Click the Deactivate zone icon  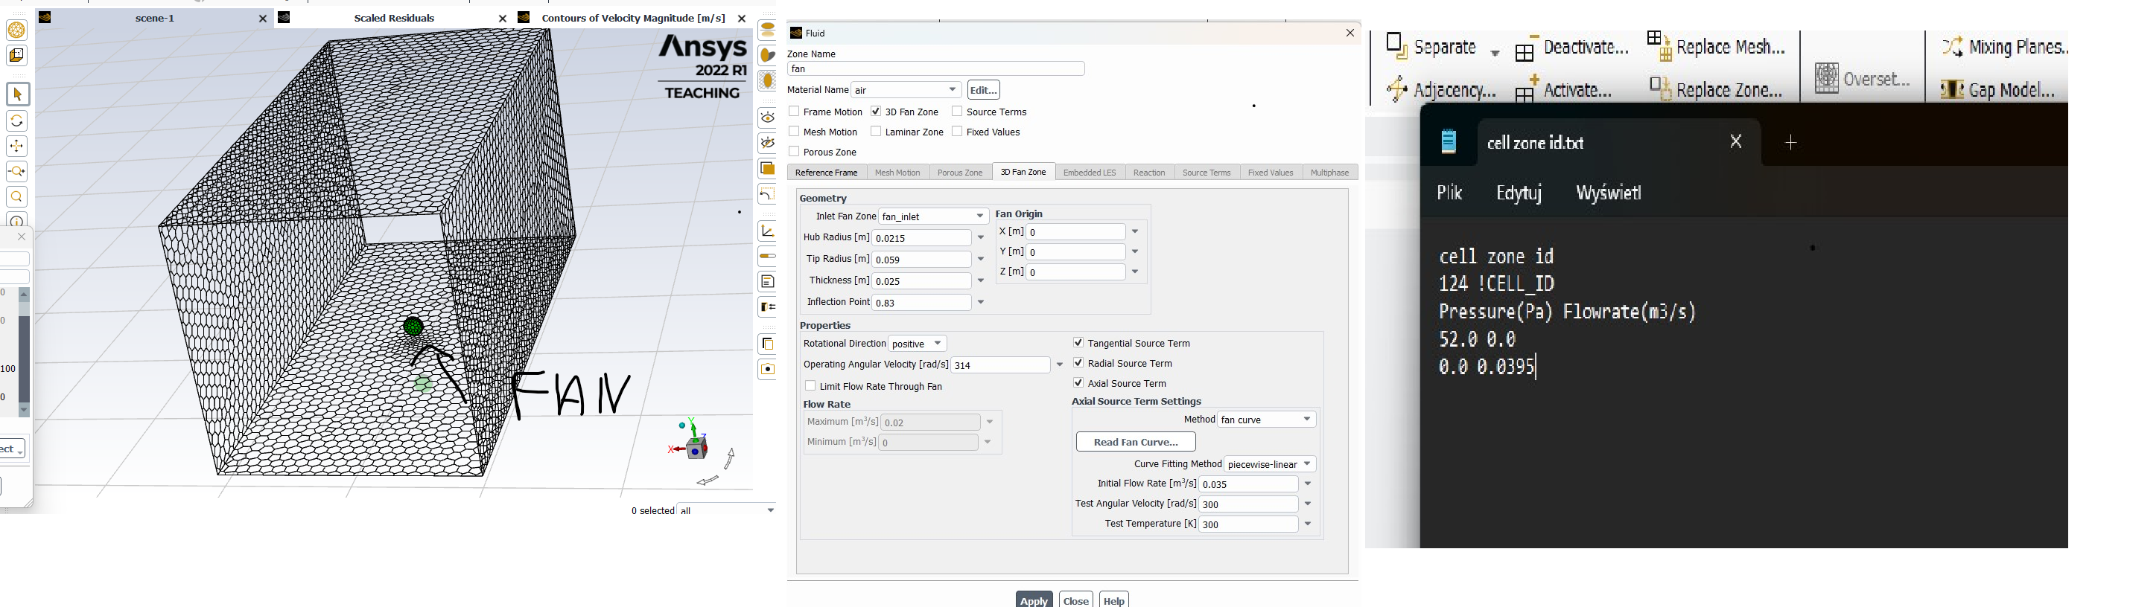[1525, 48]
